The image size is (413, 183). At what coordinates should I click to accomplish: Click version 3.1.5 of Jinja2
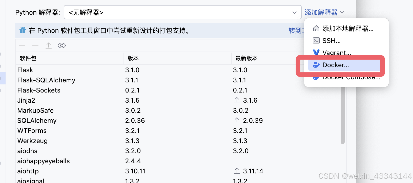tap(132, 100)
